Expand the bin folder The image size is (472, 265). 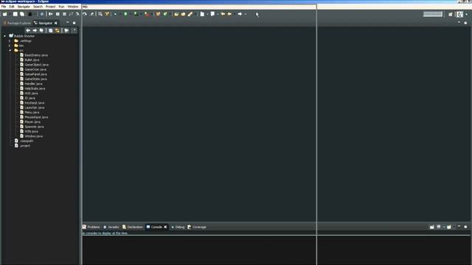(x=10, y=46)
